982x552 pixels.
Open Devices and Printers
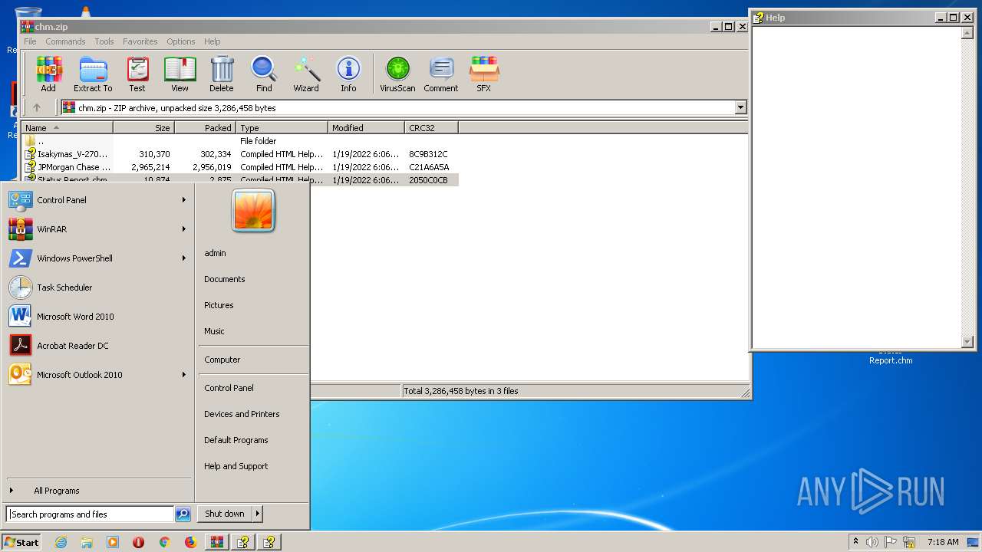tap(242, 414)
